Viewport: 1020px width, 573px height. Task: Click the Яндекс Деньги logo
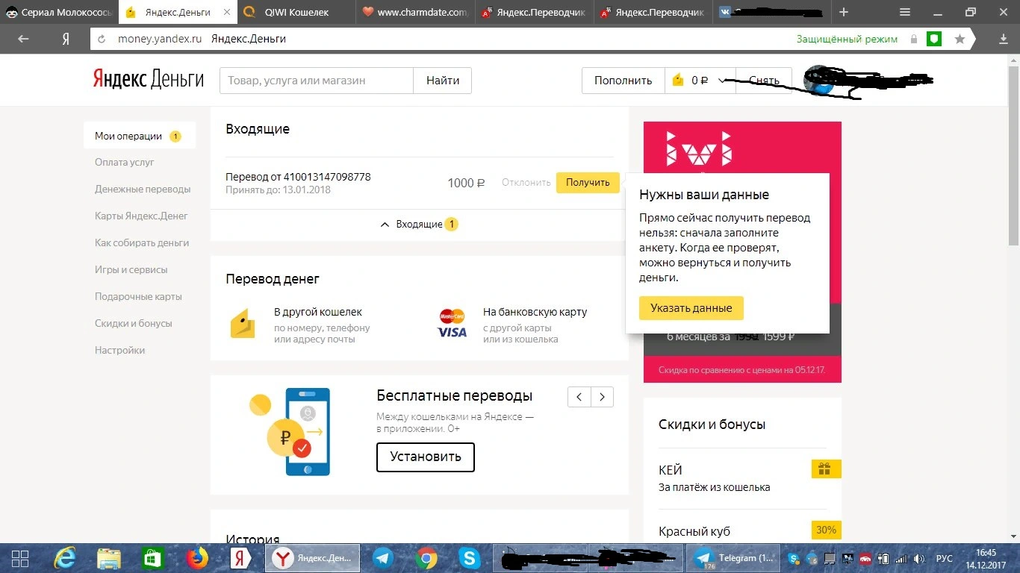click(148, 80)
